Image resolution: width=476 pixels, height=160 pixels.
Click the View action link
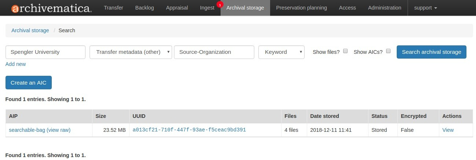448,130
